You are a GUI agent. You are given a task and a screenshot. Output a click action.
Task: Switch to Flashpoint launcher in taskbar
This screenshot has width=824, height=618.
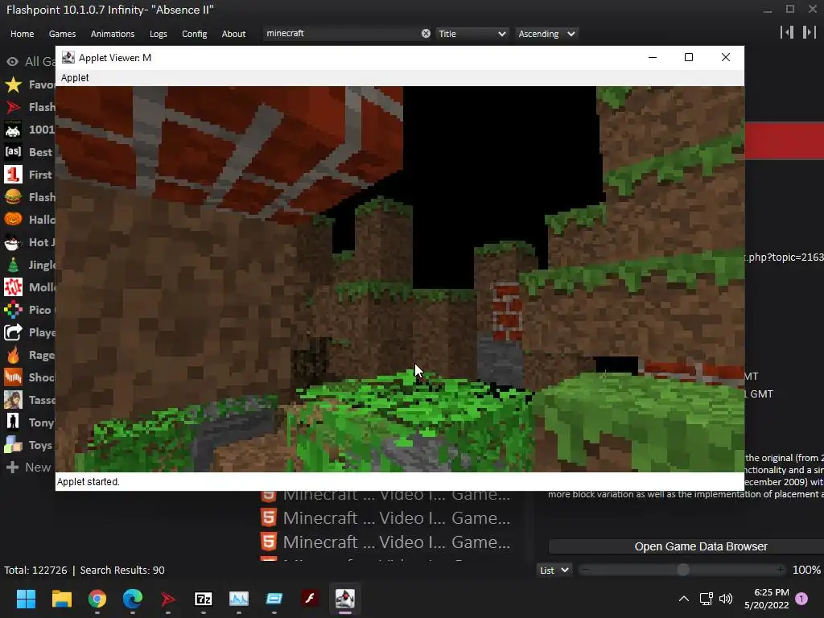click(167, 599)
